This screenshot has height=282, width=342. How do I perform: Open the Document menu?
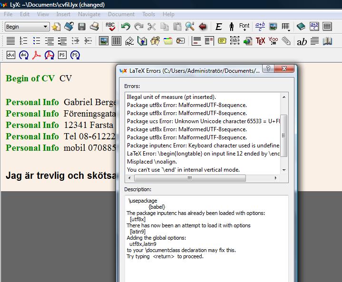121,14
